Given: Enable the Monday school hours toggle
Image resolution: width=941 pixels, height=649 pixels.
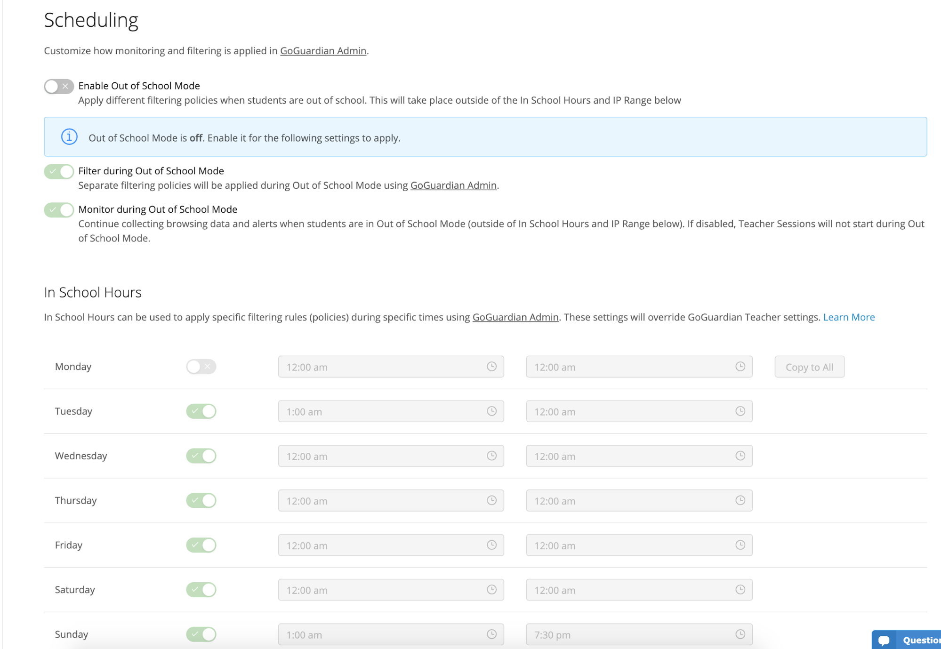Looking at the screenshot, I should pyautogui.click(x=201, y=367).
